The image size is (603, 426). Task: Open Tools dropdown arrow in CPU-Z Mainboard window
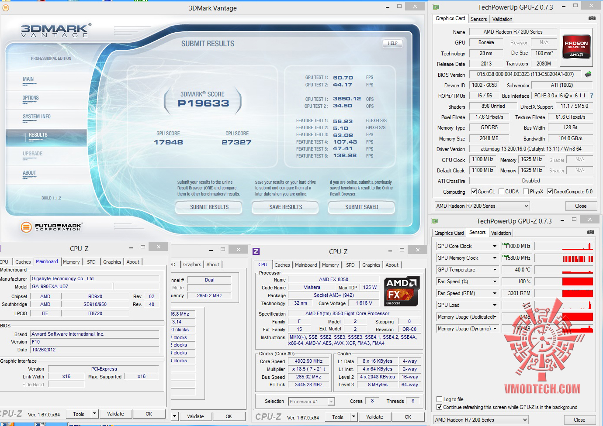pyautogui.click(x=94, y=414)
